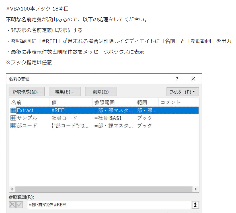Open the フィルター(F) dropdown
This screenshot has height=213, width=236.
click(x=182, y=92)
